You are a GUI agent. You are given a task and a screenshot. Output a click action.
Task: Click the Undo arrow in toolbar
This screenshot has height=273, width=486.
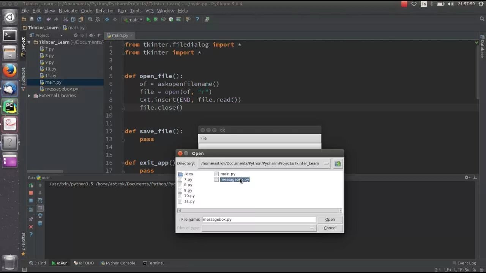(x=49, y=19)
